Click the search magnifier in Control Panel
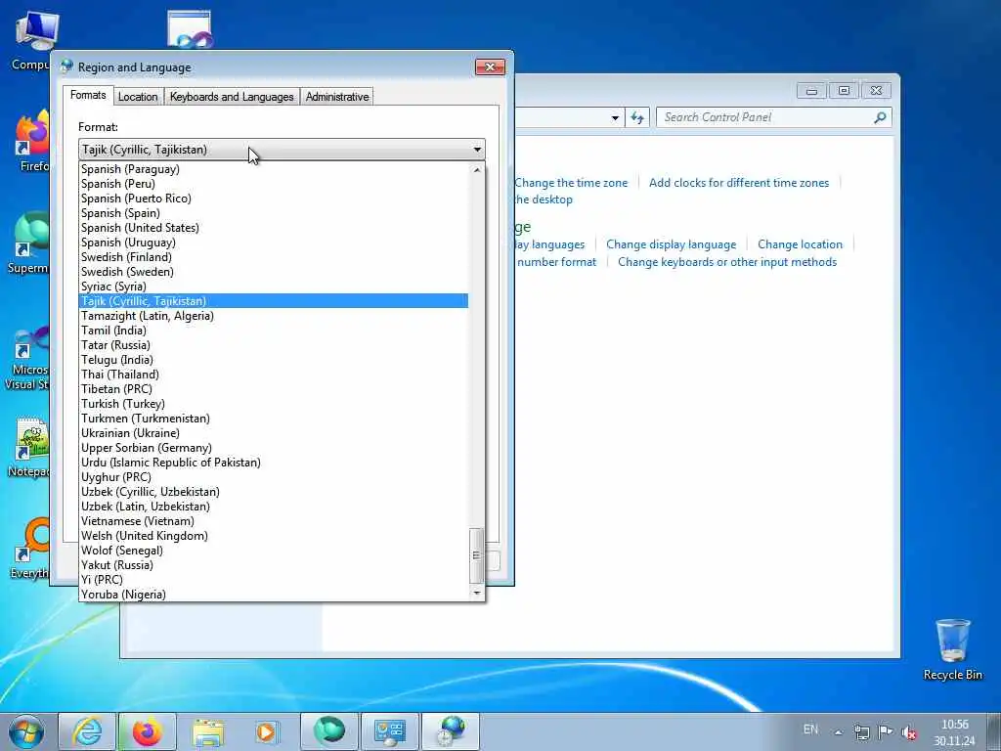 (x=880, y=117)
